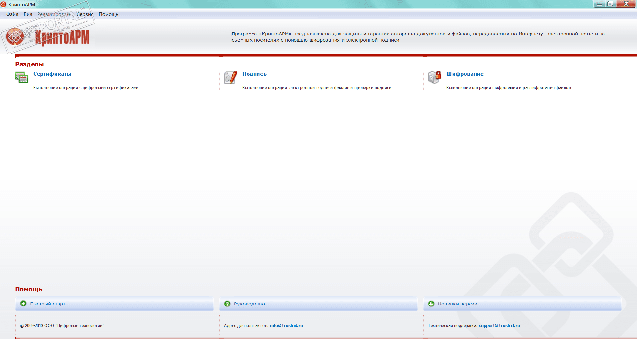Screen dimensions: 637x339
Task: Close the КриптоАРМ window
Action: [626, 4]
